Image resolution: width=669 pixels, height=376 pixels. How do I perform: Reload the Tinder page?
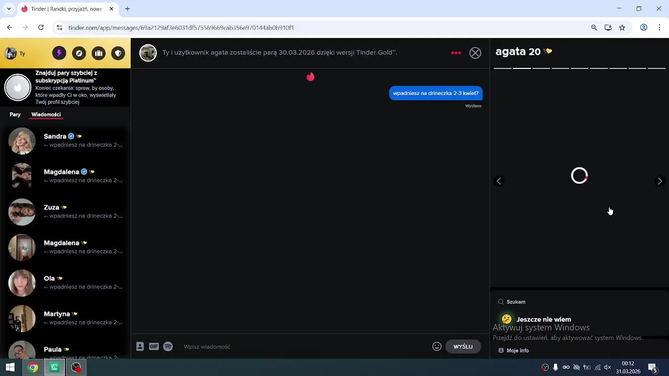(x=41, y=28)
